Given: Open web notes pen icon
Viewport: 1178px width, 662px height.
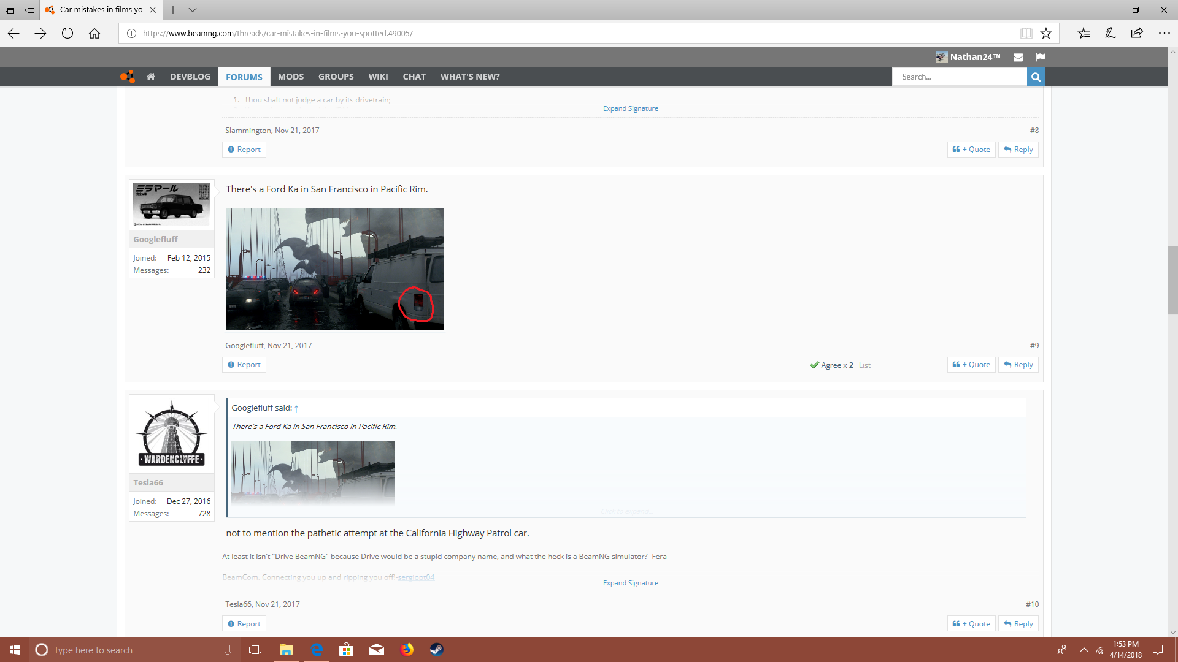Looking at the screenshot, I should tap(1111, 33).
